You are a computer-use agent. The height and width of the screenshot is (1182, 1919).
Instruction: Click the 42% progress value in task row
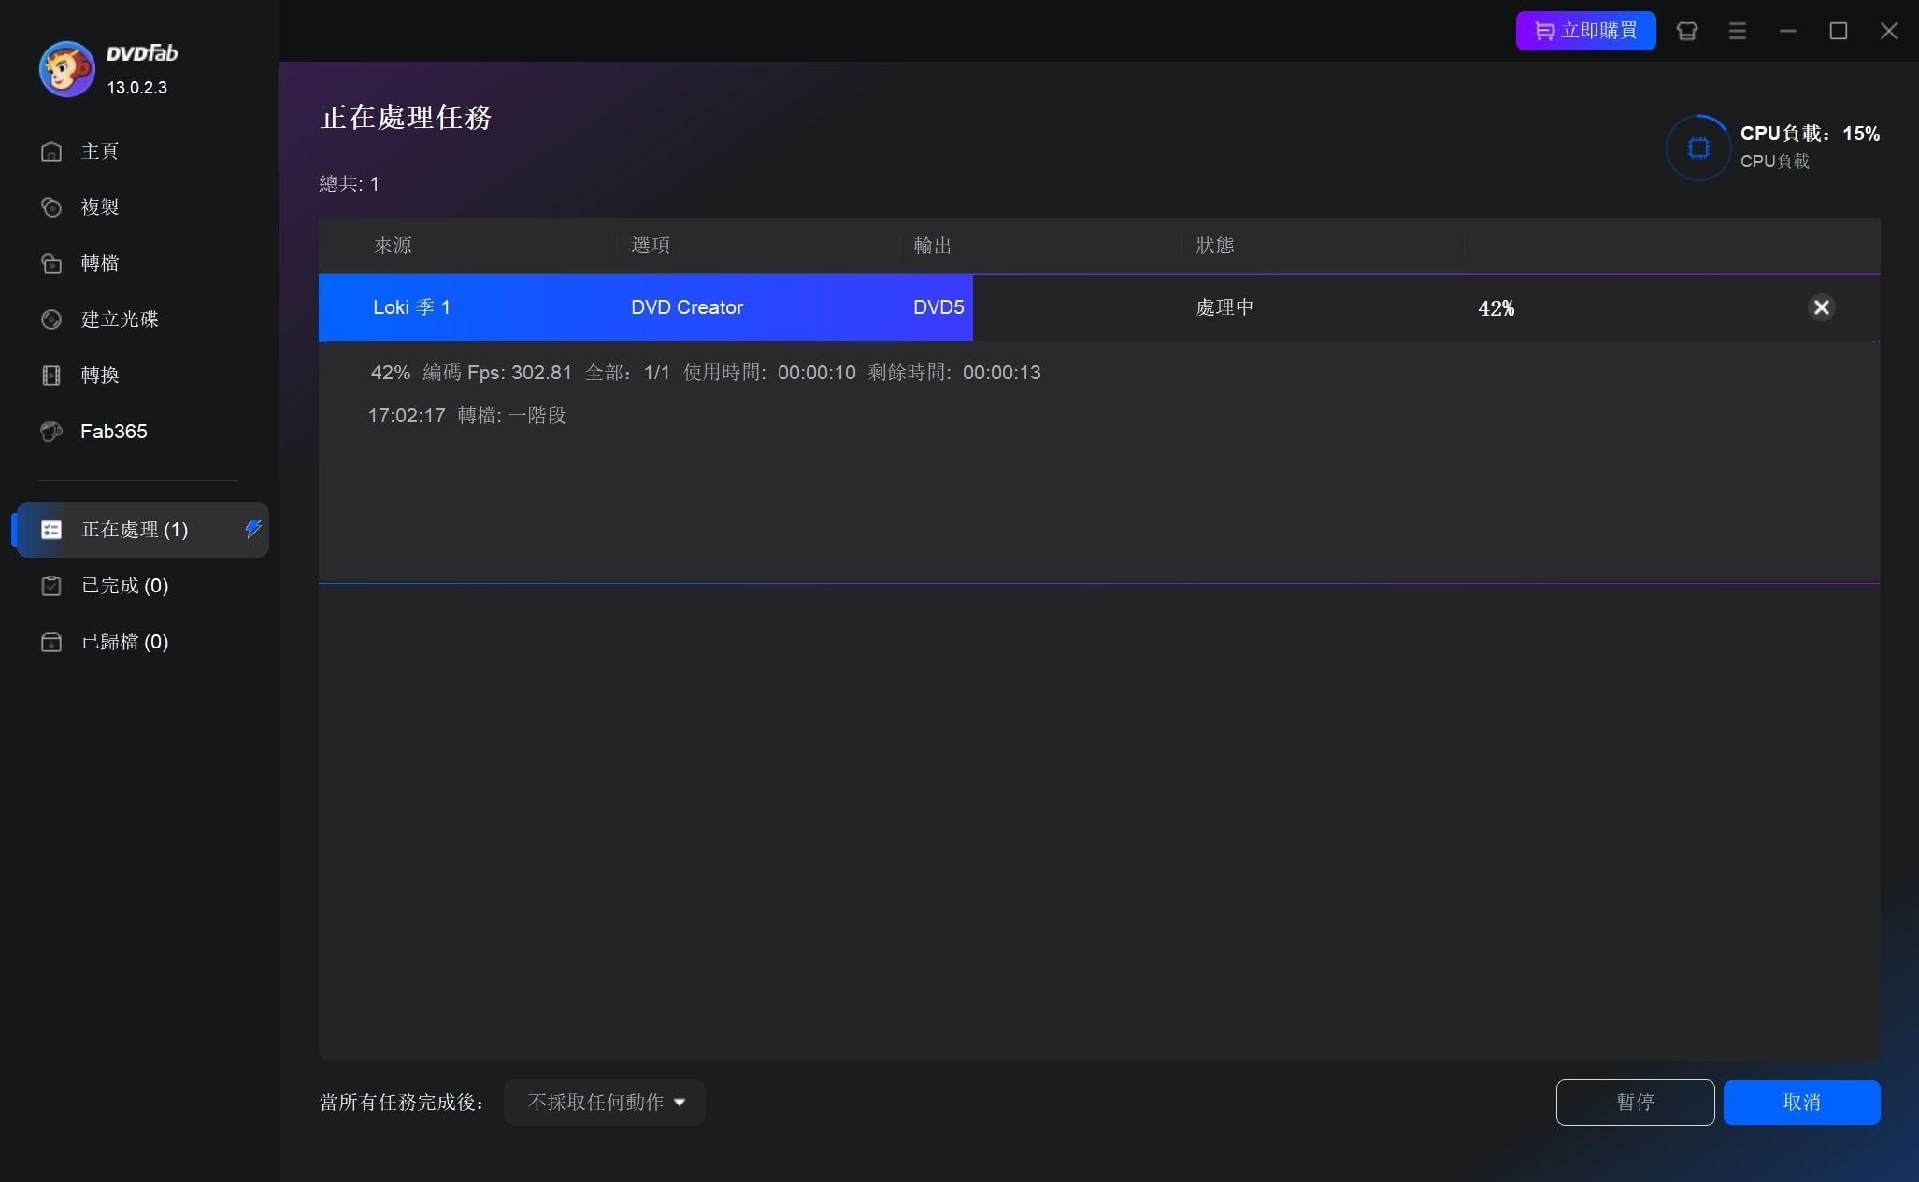click(x=1496, y=308)
